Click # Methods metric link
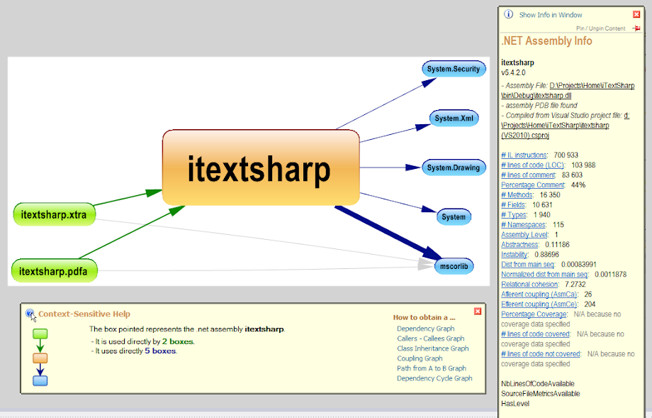Screen dimensions: 652x418 [x=517, y=195]
